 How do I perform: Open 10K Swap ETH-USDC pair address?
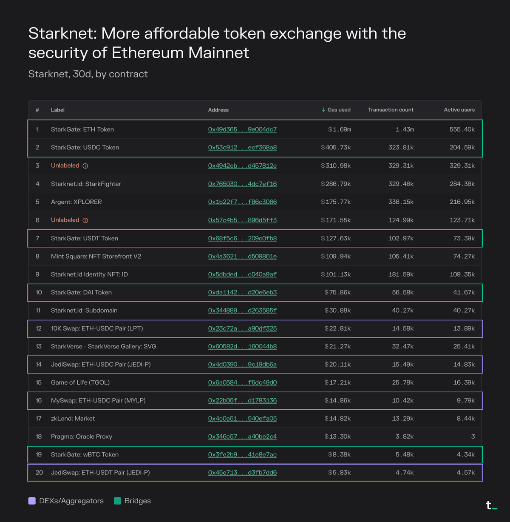tap(242, 328)
